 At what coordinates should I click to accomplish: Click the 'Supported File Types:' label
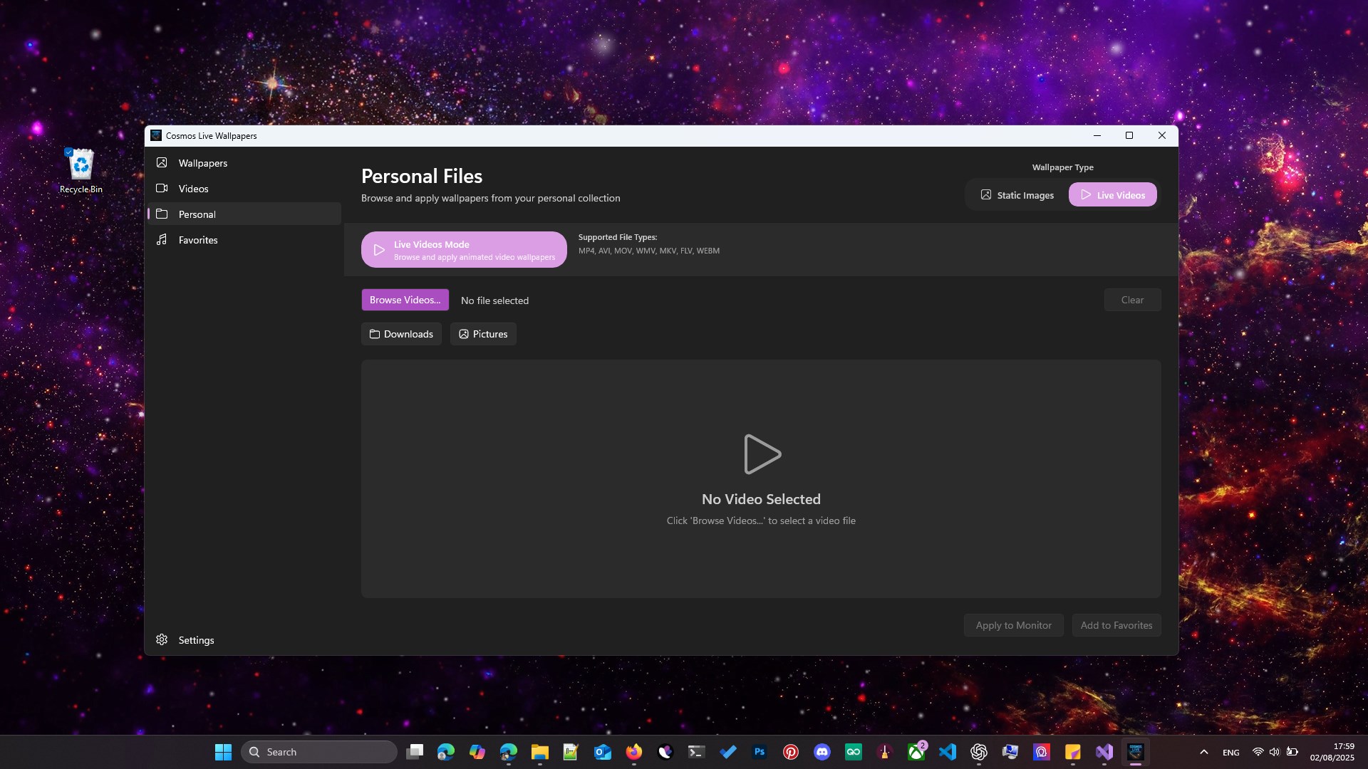coord(618,237)
